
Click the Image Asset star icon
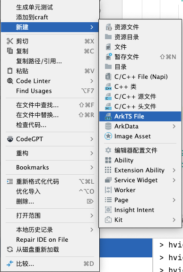pos(108,136)
